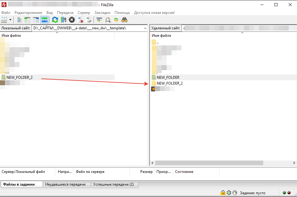Toggle the local directory tree view
The height and width of the screenshot is (197, 297).
tap(28, 20)
